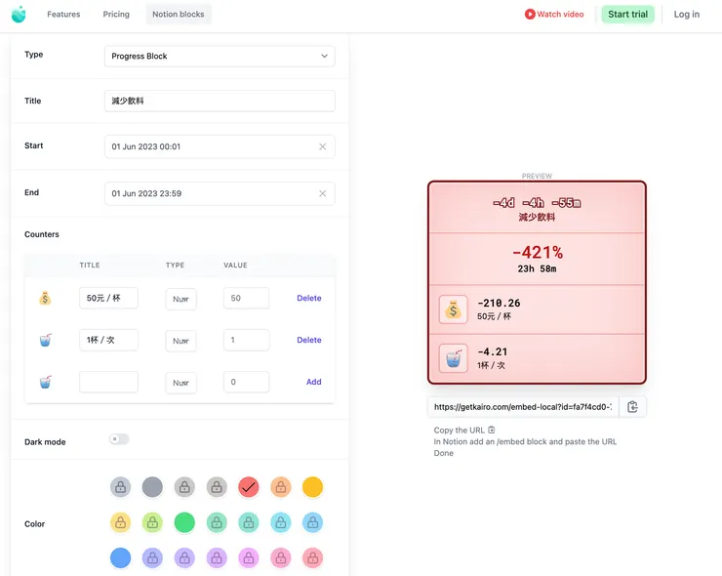Choose the solid blue color swatch
Image resolution: width=722 pixels, height=576 pixels.
[121, 558]
